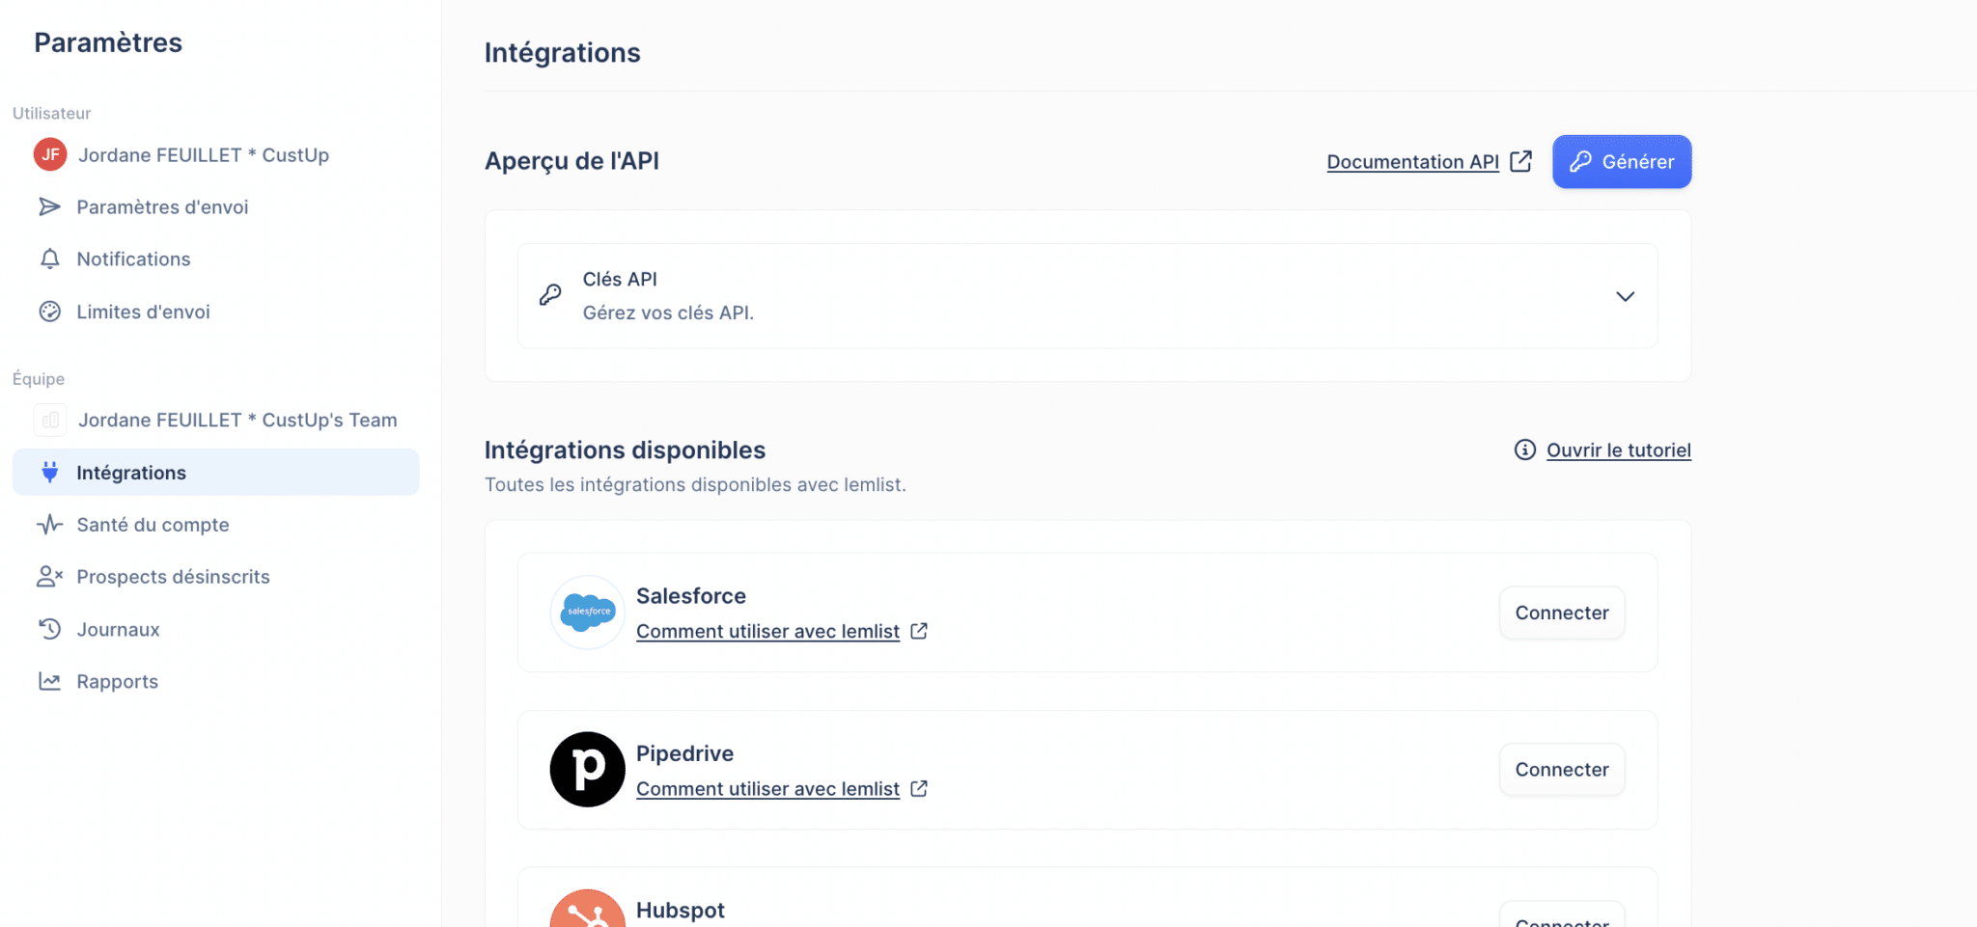
Task: Click the Salesforce cloud logo
Action: (588, 613)
